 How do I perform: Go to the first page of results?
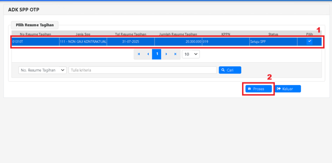point(139,54)
